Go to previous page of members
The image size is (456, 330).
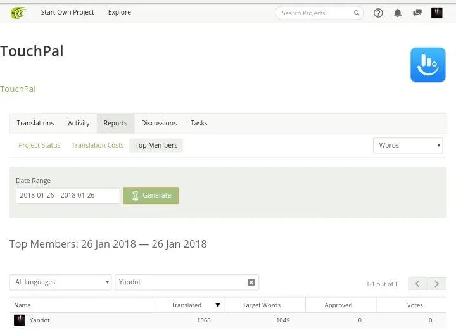[417, 284]
